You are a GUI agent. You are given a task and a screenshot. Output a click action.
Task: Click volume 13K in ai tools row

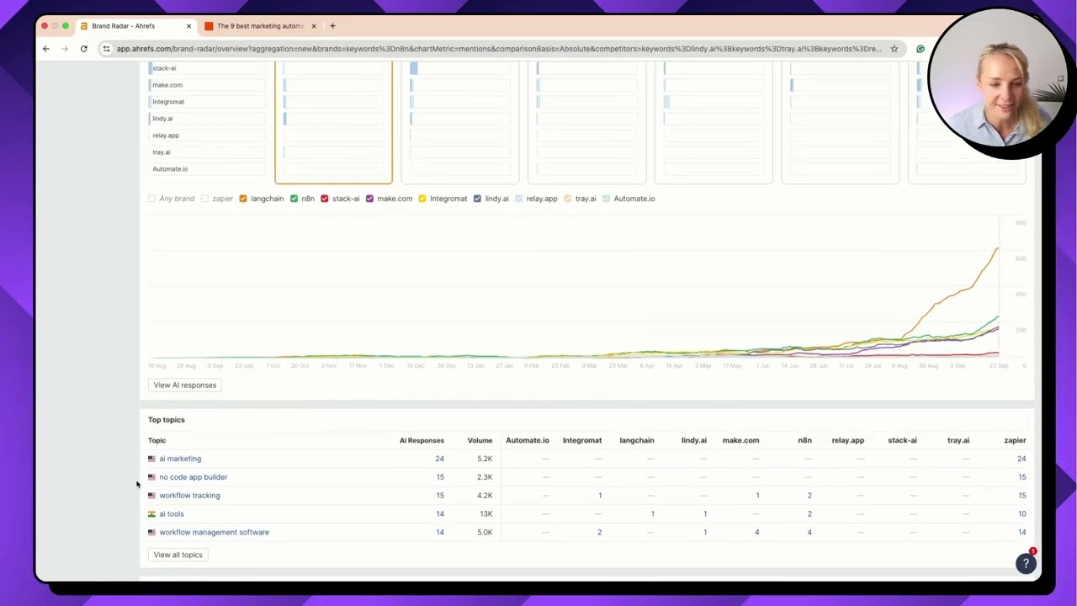[485, 514]
